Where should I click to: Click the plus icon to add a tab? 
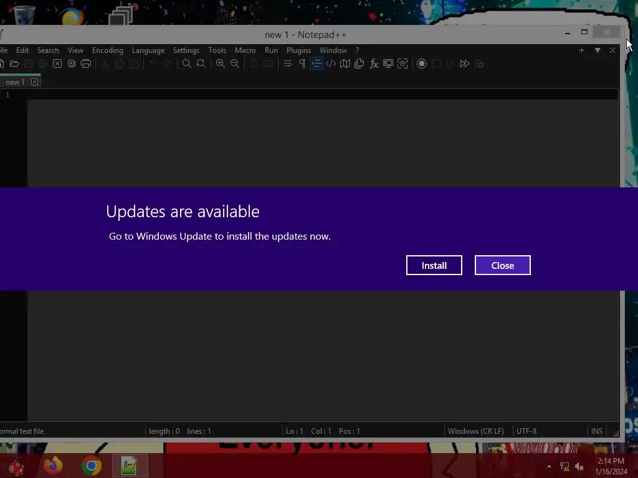(581, 50)
